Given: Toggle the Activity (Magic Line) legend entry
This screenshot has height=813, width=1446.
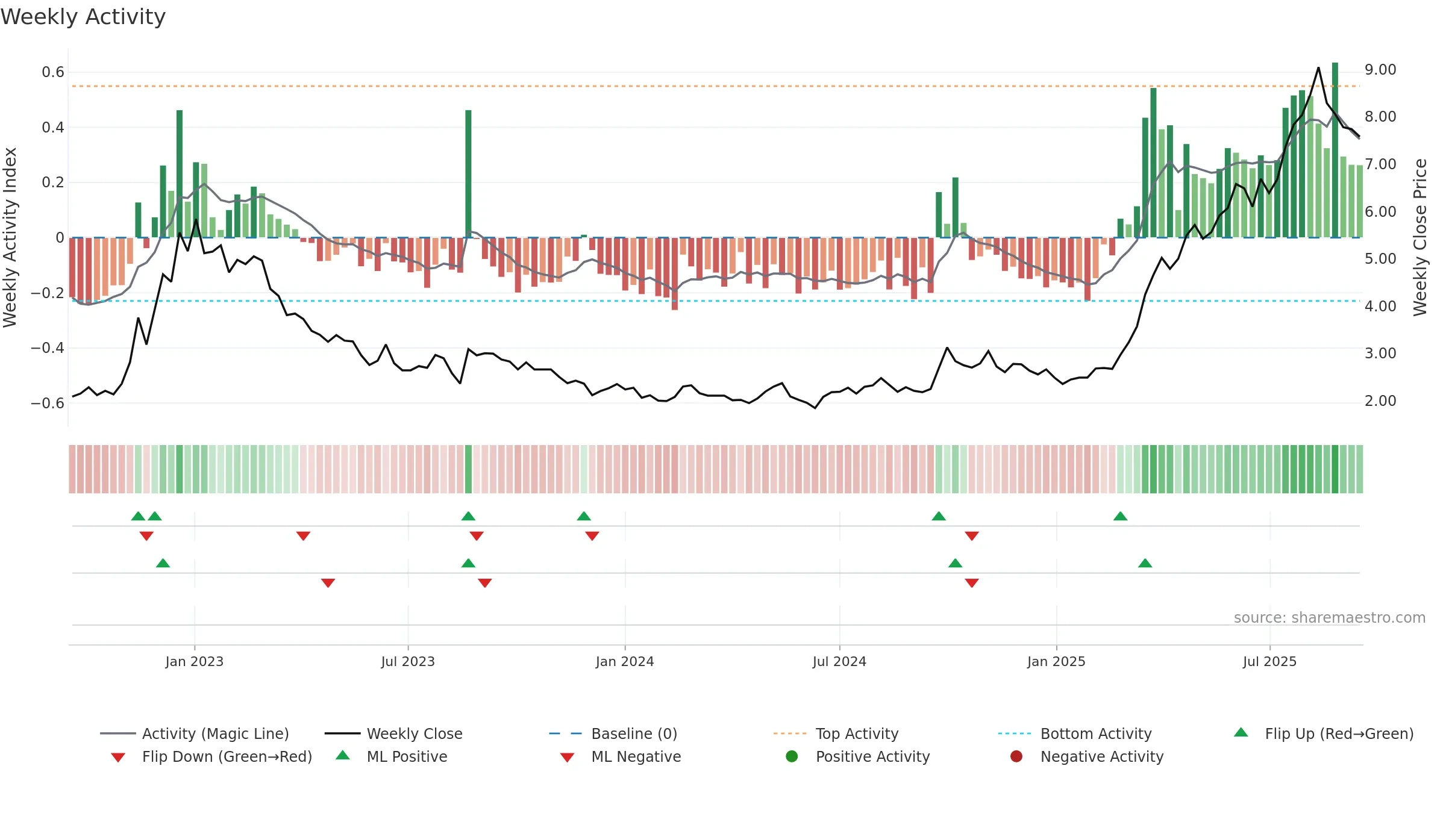Looking at the screenshot, I should point(195,734).
